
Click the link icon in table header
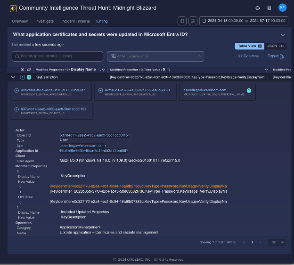coord(29,70)
